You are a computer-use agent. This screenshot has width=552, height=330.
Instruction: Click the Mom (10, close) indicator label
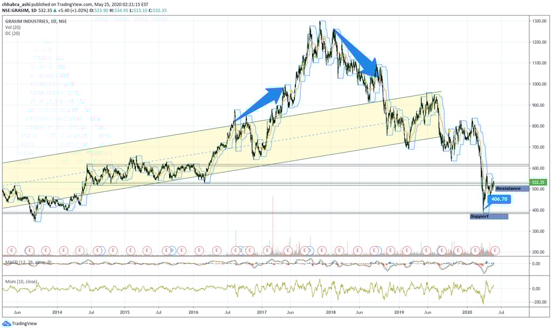click(21, 281)
